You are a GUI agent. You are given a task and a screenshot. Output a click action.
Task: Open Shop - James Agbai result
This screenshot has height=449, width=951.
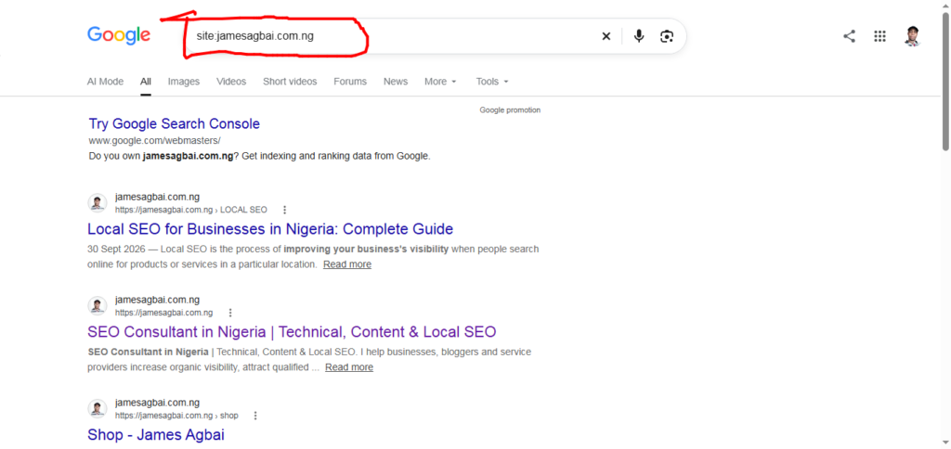(x=156, y=435)
